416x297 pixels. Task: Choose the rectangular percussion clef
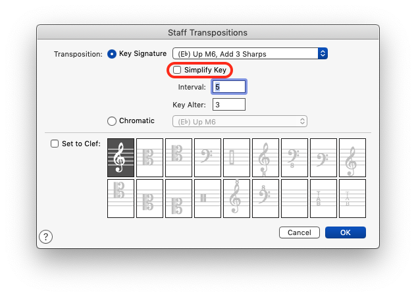[x=236, y=157]
